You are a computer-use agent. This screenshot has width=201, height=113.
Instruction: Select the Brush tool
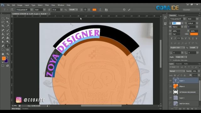tap(8, 30)
